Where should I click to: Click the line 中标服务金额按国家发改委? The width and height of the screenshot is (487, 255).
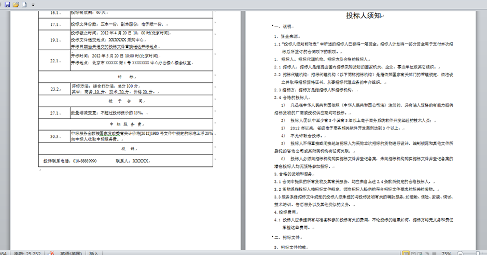pos(142,133)
